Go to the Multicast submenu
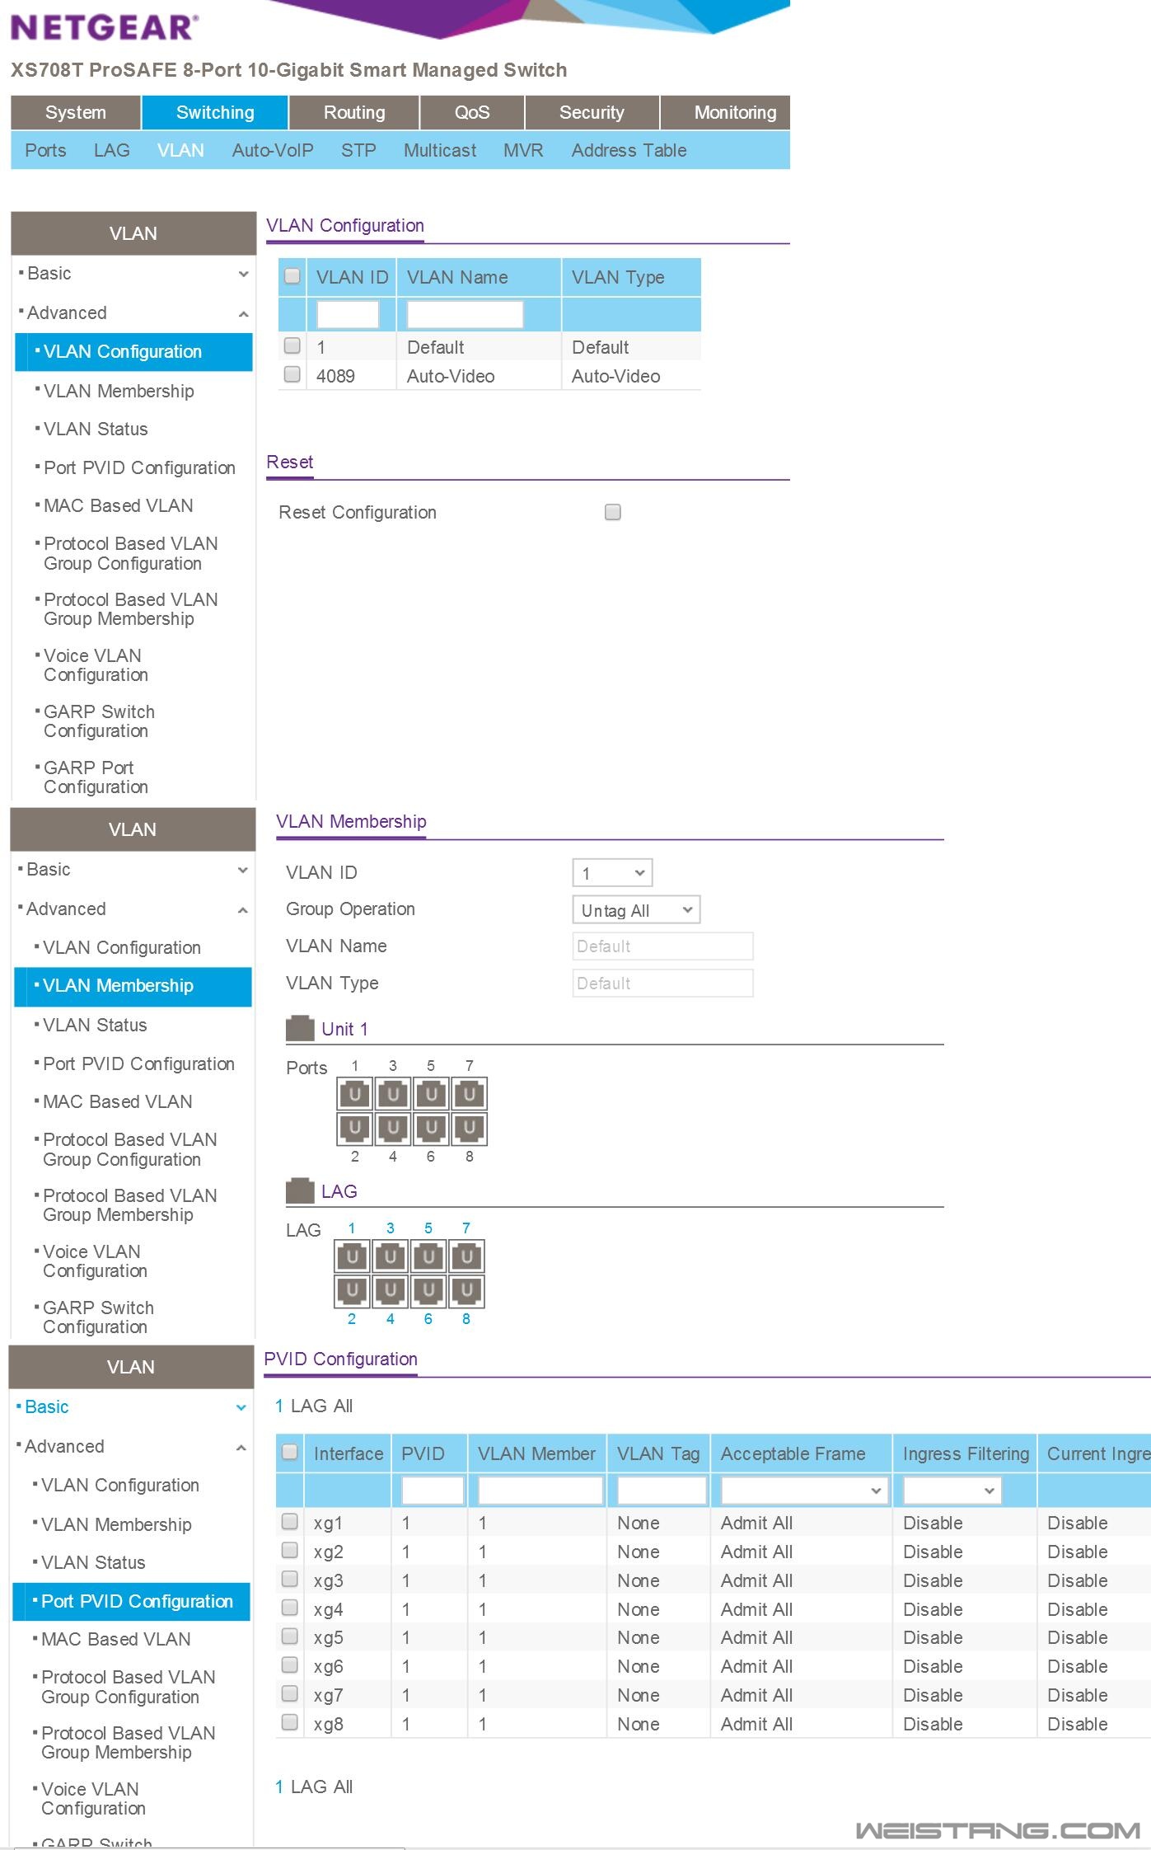Viewport: 1151px width, 1850px height. tap(440, 151)
